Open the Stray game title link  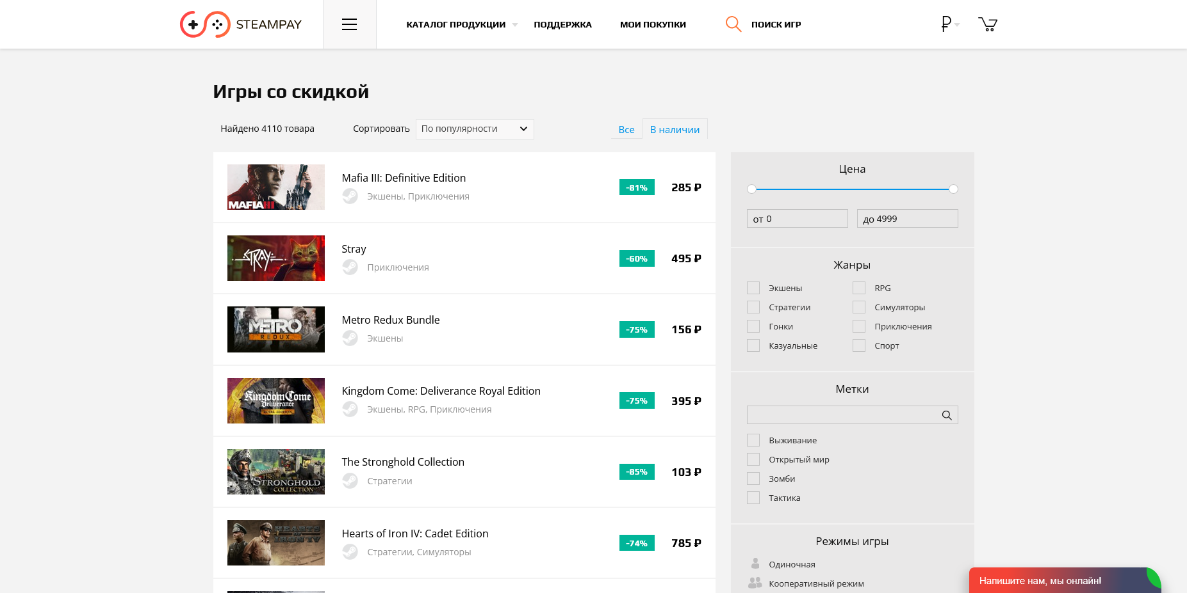pyautogui.click(x=354, y=249)
